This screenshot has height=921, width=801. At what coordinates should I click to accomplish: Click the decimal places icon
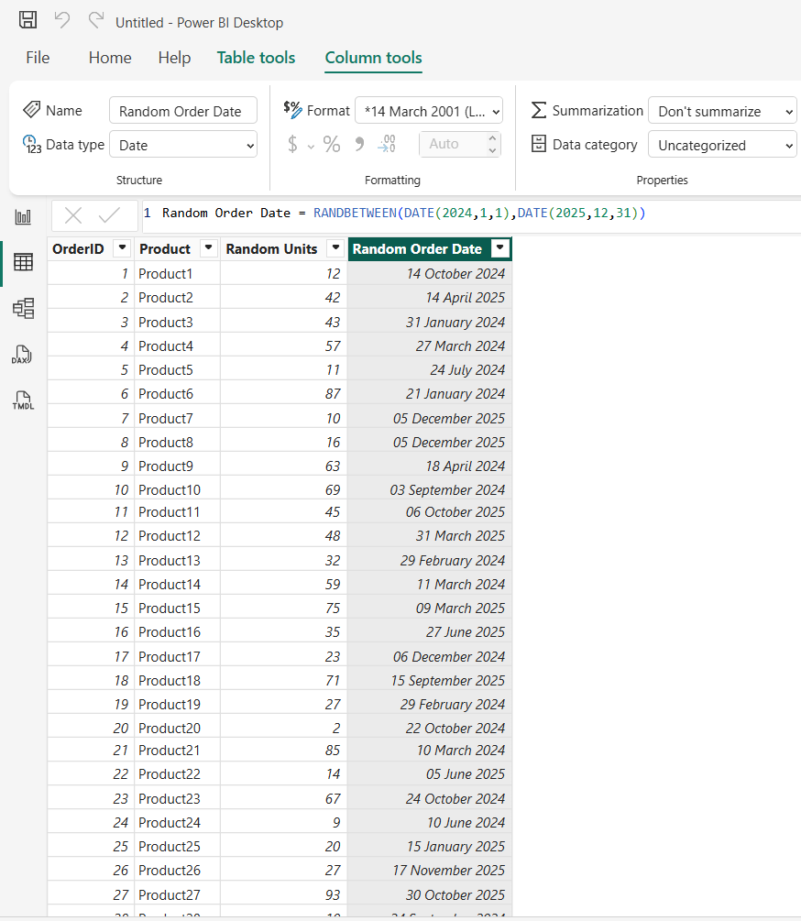[387, 144]
